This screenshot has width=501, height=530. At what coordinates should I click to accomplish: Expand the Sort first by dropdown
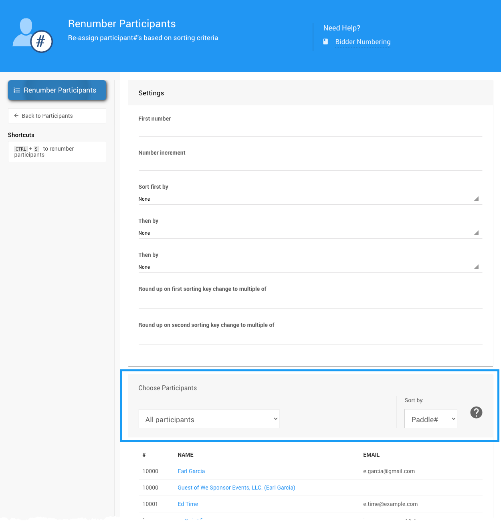[x=310, y=199]
